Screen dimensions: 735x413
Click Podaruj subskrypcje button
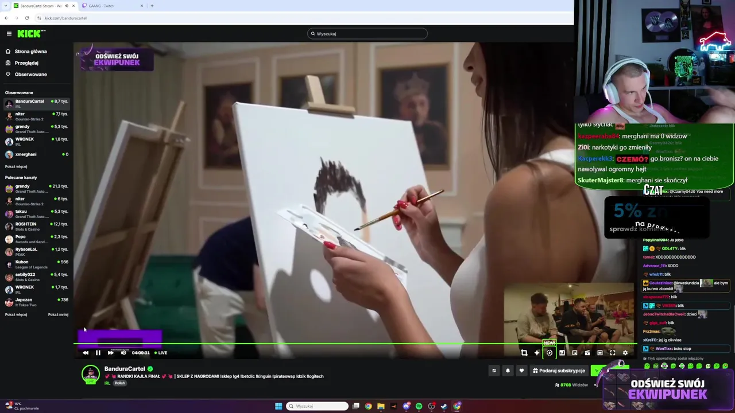click(559, 371)
